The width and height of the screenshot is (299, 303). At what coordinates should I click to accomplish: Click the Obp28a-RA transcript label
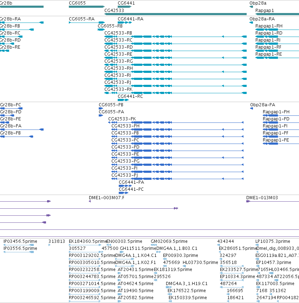pos(262,19)
